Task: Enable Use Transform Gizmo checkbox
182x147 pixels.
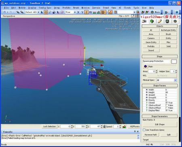Action: pos(144,130)
